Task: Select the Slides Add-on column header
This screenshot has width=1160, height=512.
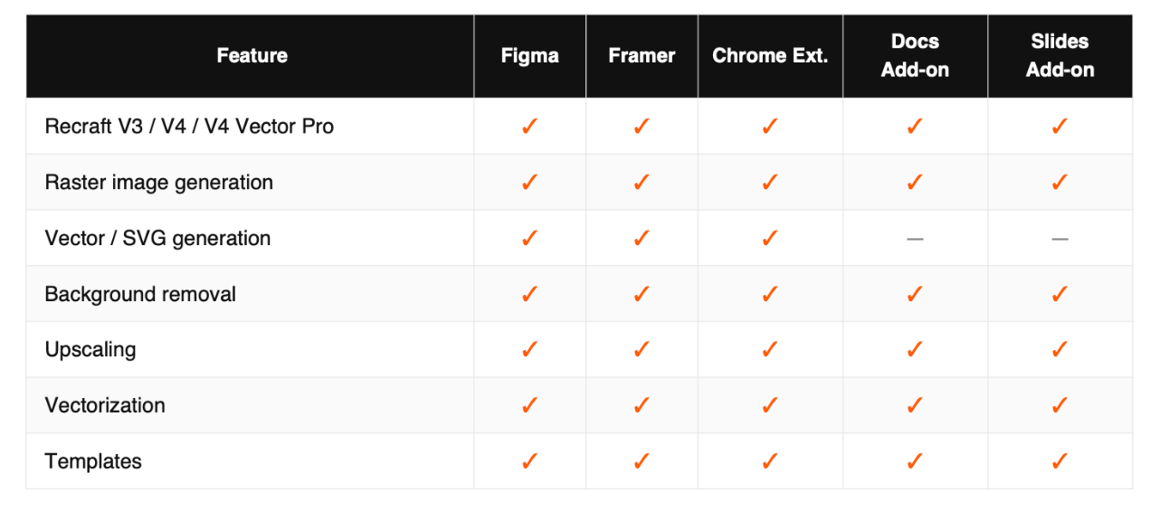Action: 1060,55
